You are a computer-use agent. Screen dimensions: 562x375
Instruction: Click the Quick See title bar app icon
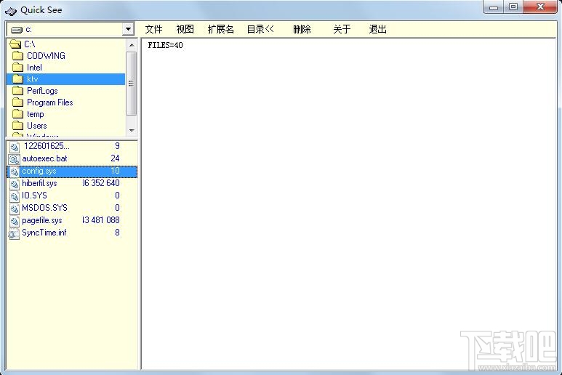point(10,11)
